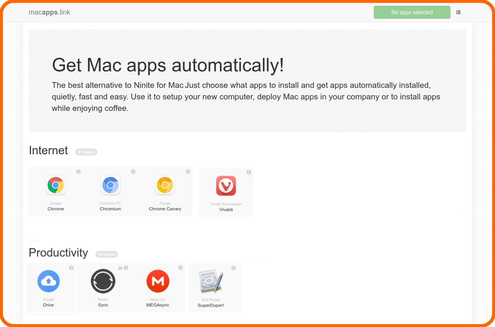
Task: Click the Vivaldi name label
Action: click(x=226, y=210)
